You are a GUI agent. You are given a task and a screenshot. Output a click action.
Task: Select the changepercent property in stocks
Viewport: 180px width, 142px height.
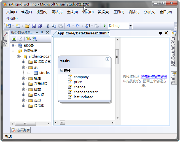(86, 92)
